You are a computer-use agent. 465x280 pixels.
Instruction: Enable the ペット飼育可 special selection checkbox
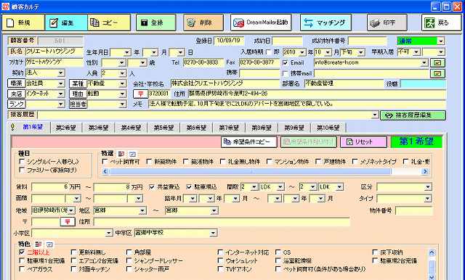click(x=105, y=162)
